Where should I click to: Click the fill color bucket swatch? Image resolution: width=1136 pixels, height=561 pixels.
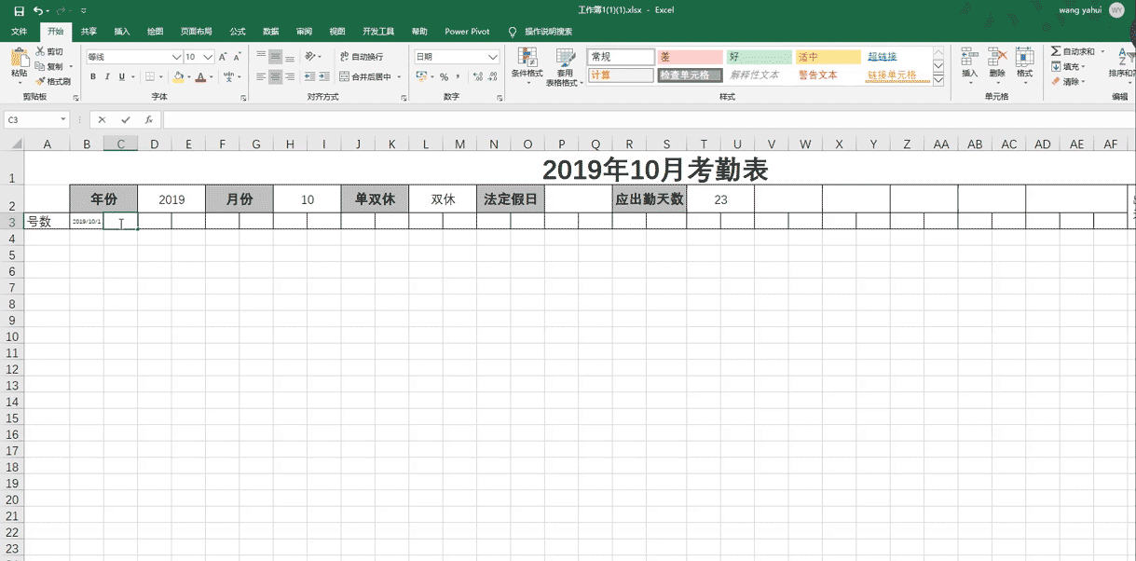(177, 76)
